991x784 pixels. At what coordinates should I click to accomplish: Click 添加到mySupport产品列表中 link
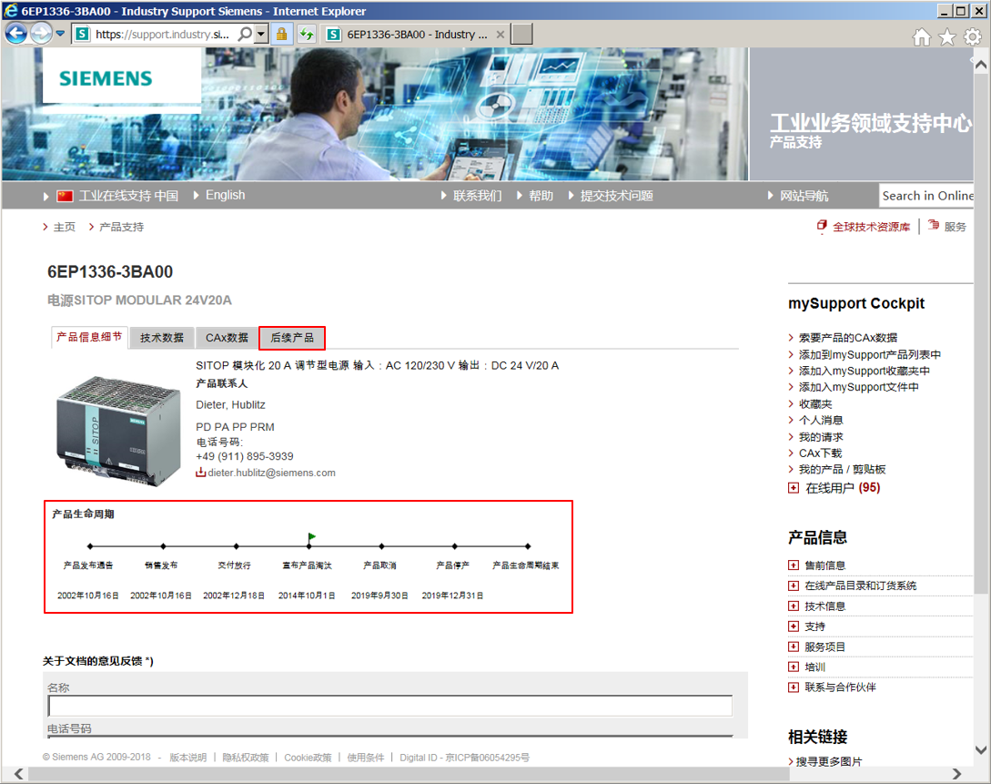point(870,355)
